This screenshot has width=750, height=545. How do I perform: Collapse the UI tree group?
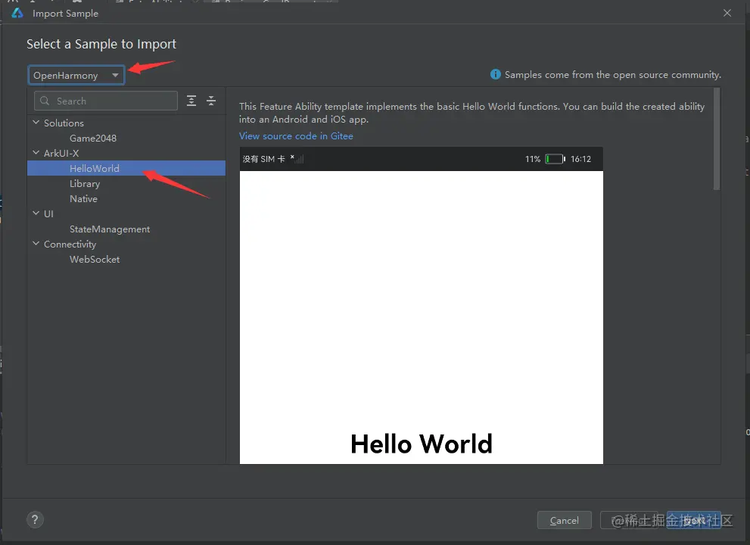point(36,213)
